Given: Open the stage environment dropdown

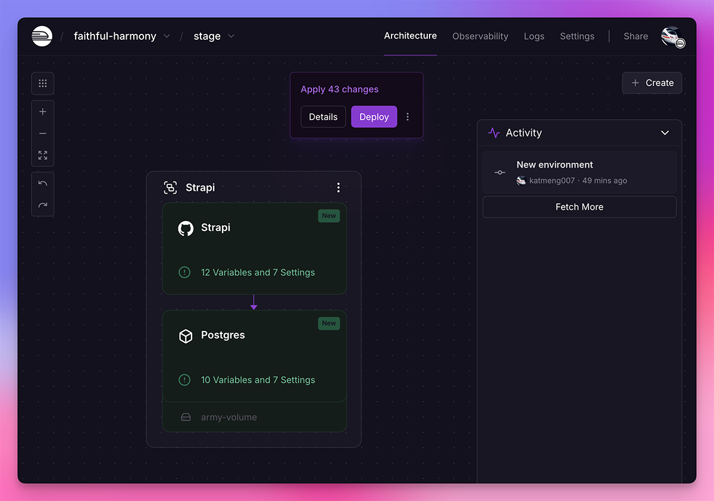Looking at the screenshot, I should tap(214, 36).
